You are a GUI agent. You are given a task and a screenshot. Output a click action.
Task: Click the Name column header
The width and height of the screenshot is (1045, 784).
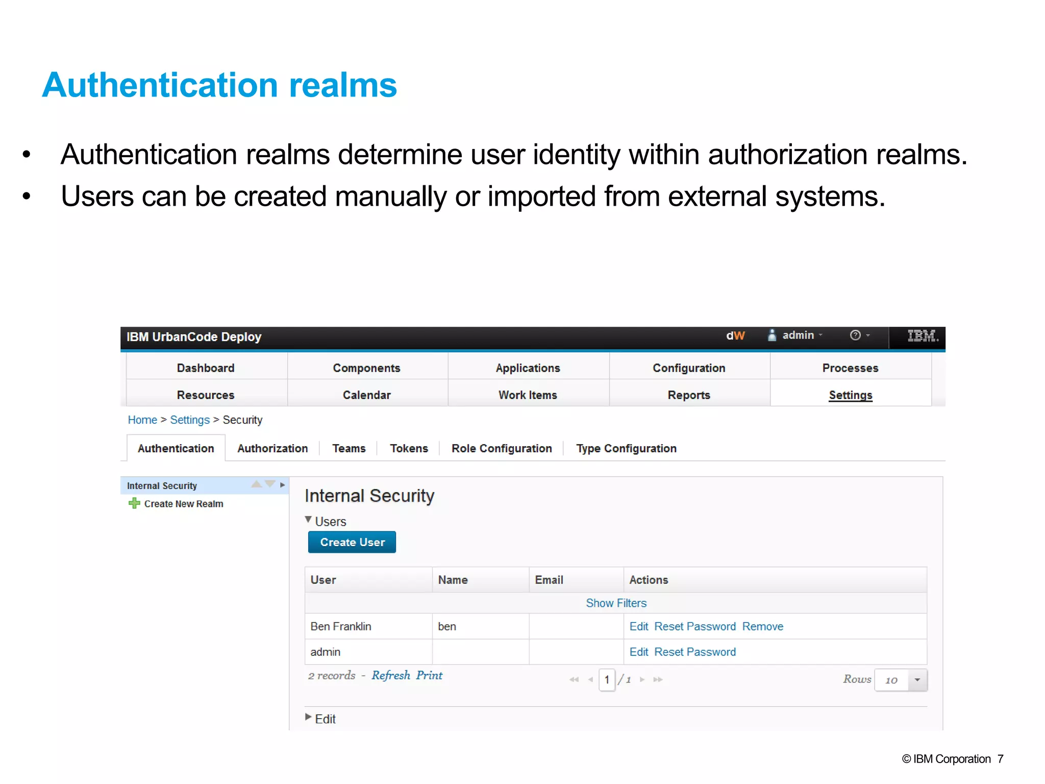481,580
